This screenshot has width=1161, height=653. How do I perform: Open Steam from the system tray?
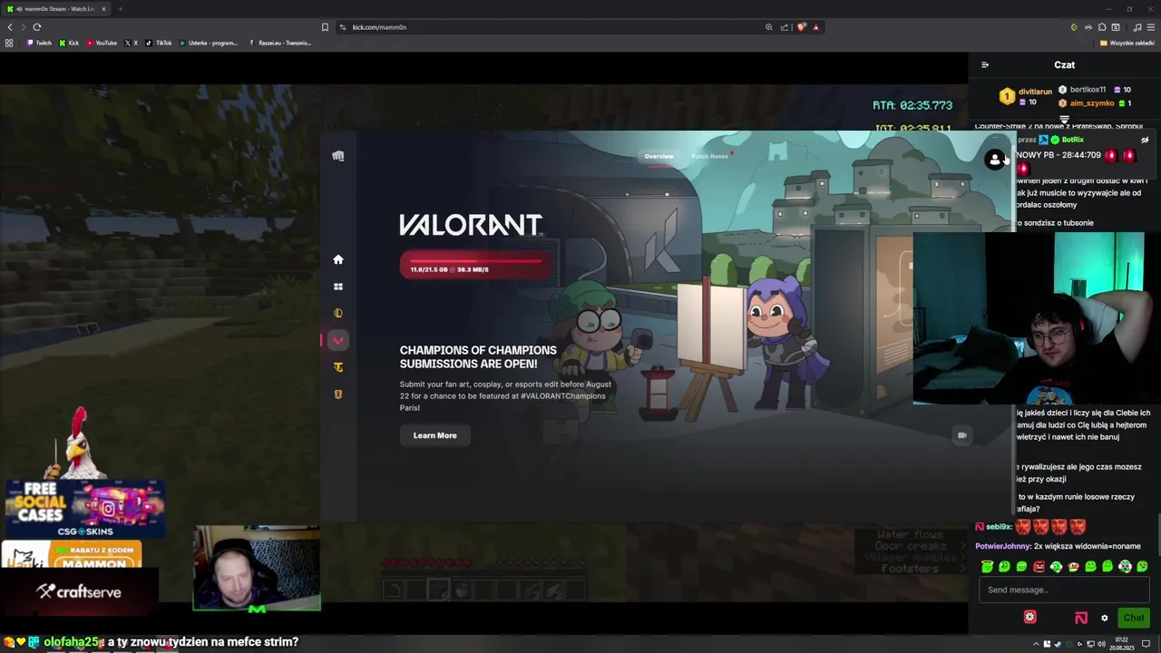(1057, 644)
